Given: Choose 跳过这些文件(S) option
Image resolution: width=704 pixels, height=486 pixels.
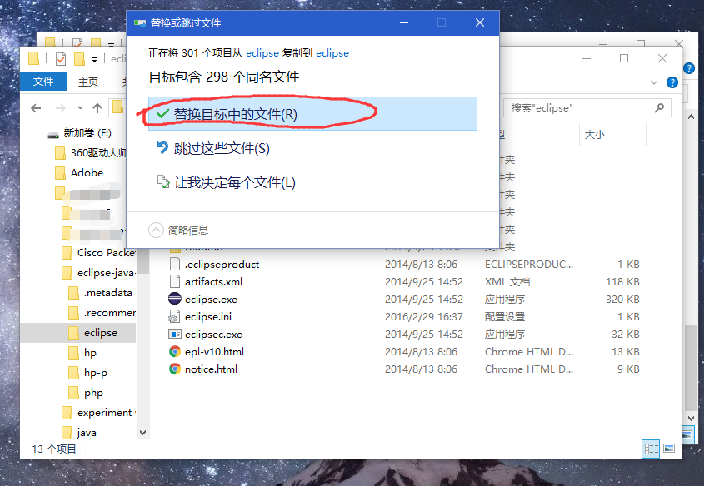Looking at the screenshot, I should 212,148.
